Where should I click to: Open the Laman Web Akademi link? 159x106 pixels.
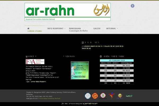tap(38, 82)
